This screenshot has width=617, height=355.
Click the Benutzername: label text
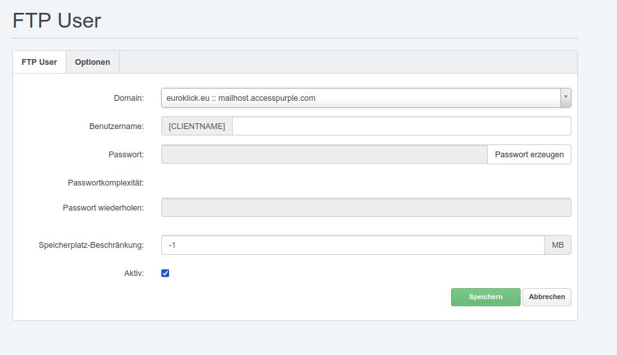tap(116, 126)
